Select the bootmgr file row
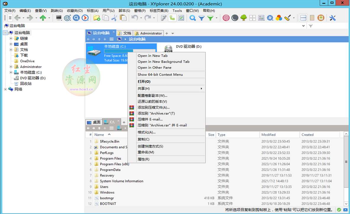This screenshot has width=350, height=214. (214, 198)
